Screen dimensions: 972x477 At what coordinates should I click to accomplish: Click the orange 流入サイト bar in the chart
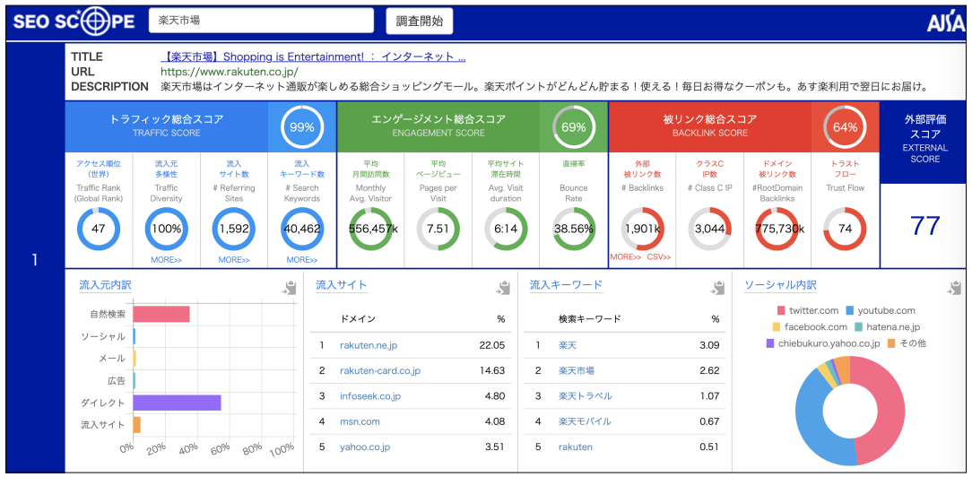pos(136,425)
